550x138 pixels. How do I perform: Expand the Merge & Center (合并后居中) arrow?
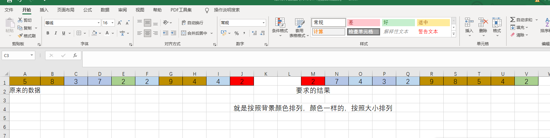click(212, 33)
